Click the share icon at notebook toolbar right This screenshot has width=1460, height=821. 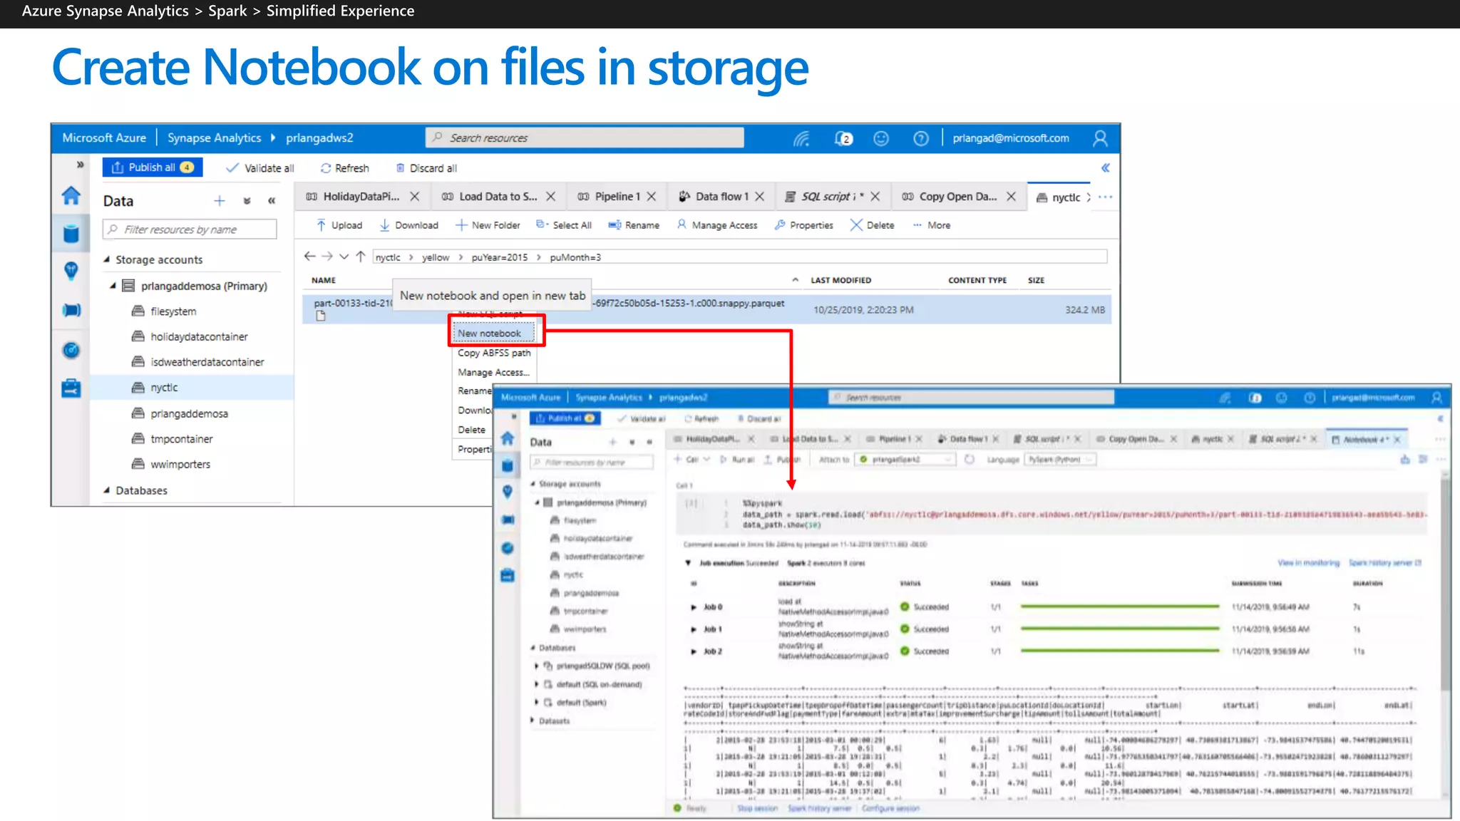click(1405, 460)
